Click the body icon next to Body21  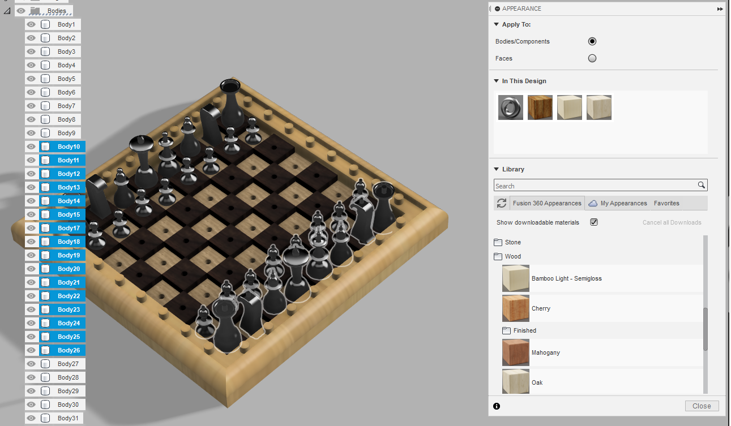coord(45,282)
